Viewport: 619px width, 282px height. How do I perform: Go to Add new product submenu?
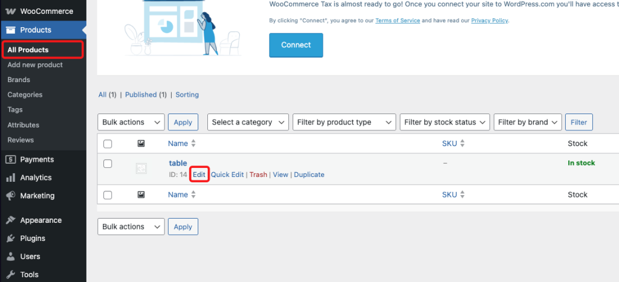click(x=35, y=65)
